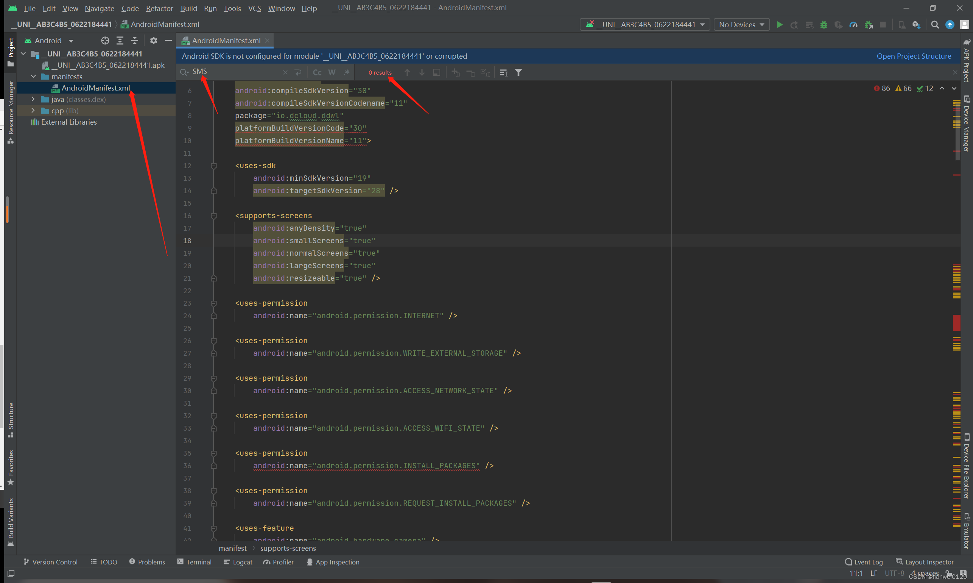Click the green Run app button
This screenshot has width=973, height=583.
pyautogui.click(x=780, y=25)
